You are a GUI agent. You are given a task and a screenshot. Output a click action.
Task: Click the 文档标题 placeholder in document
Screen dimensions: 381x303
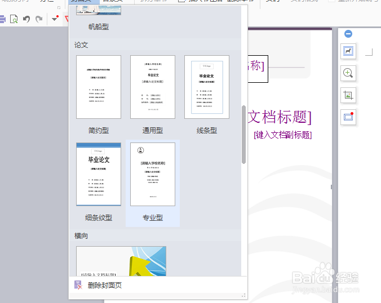(280, 117)
